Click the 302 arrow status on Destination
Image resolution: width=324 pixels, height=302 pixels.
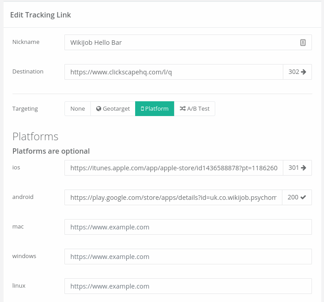click(297, 72)
